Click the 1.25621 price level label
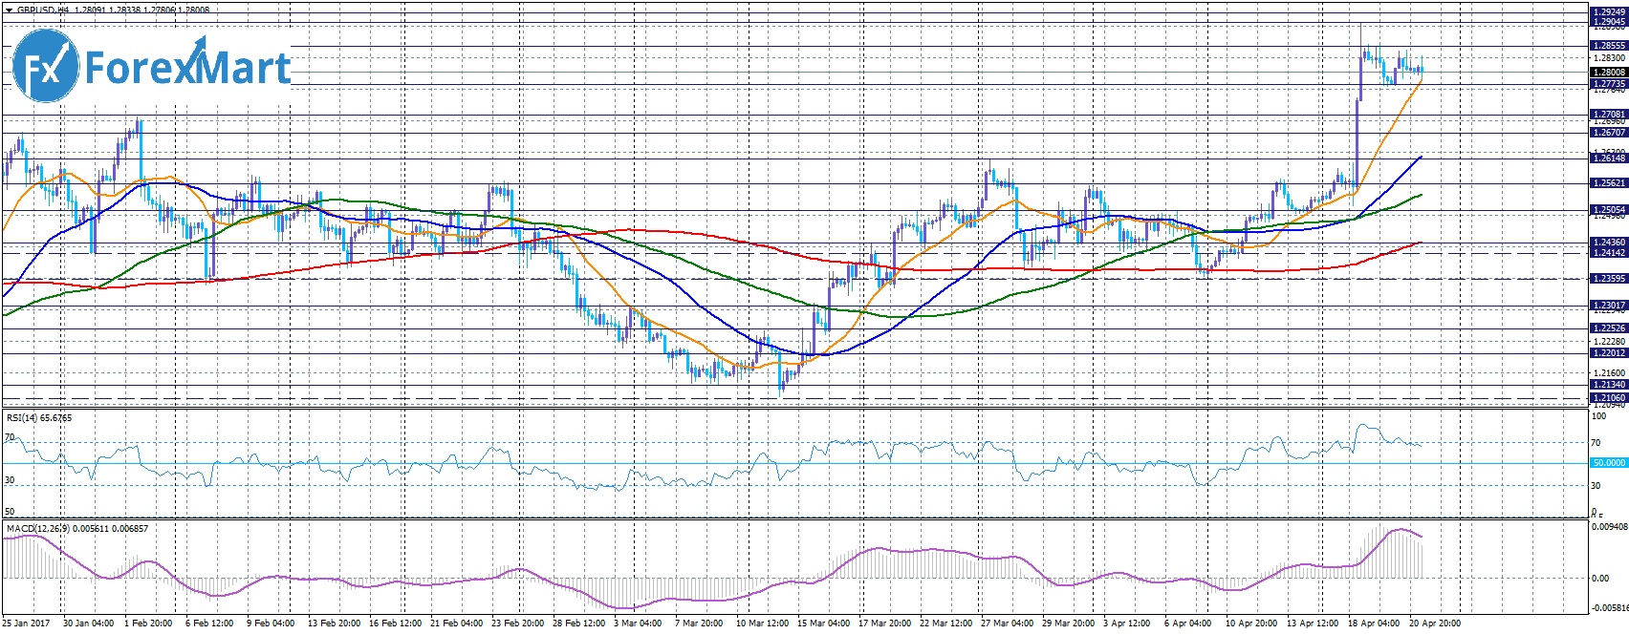The width and height of the screenshot is (1629, 634). (x=1608, y=183)
